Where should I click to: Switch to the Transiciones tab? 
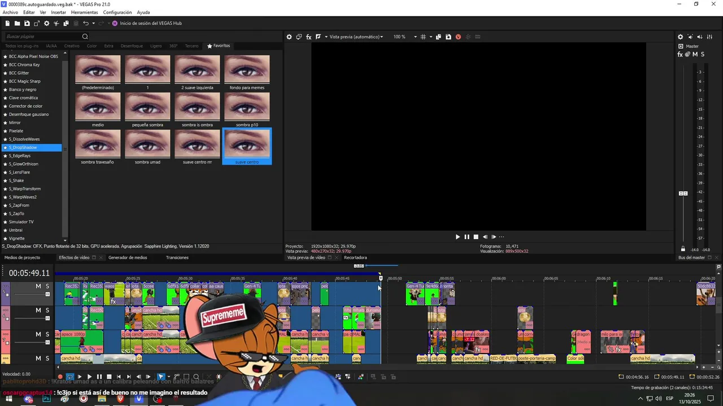[x=177, y=258]
